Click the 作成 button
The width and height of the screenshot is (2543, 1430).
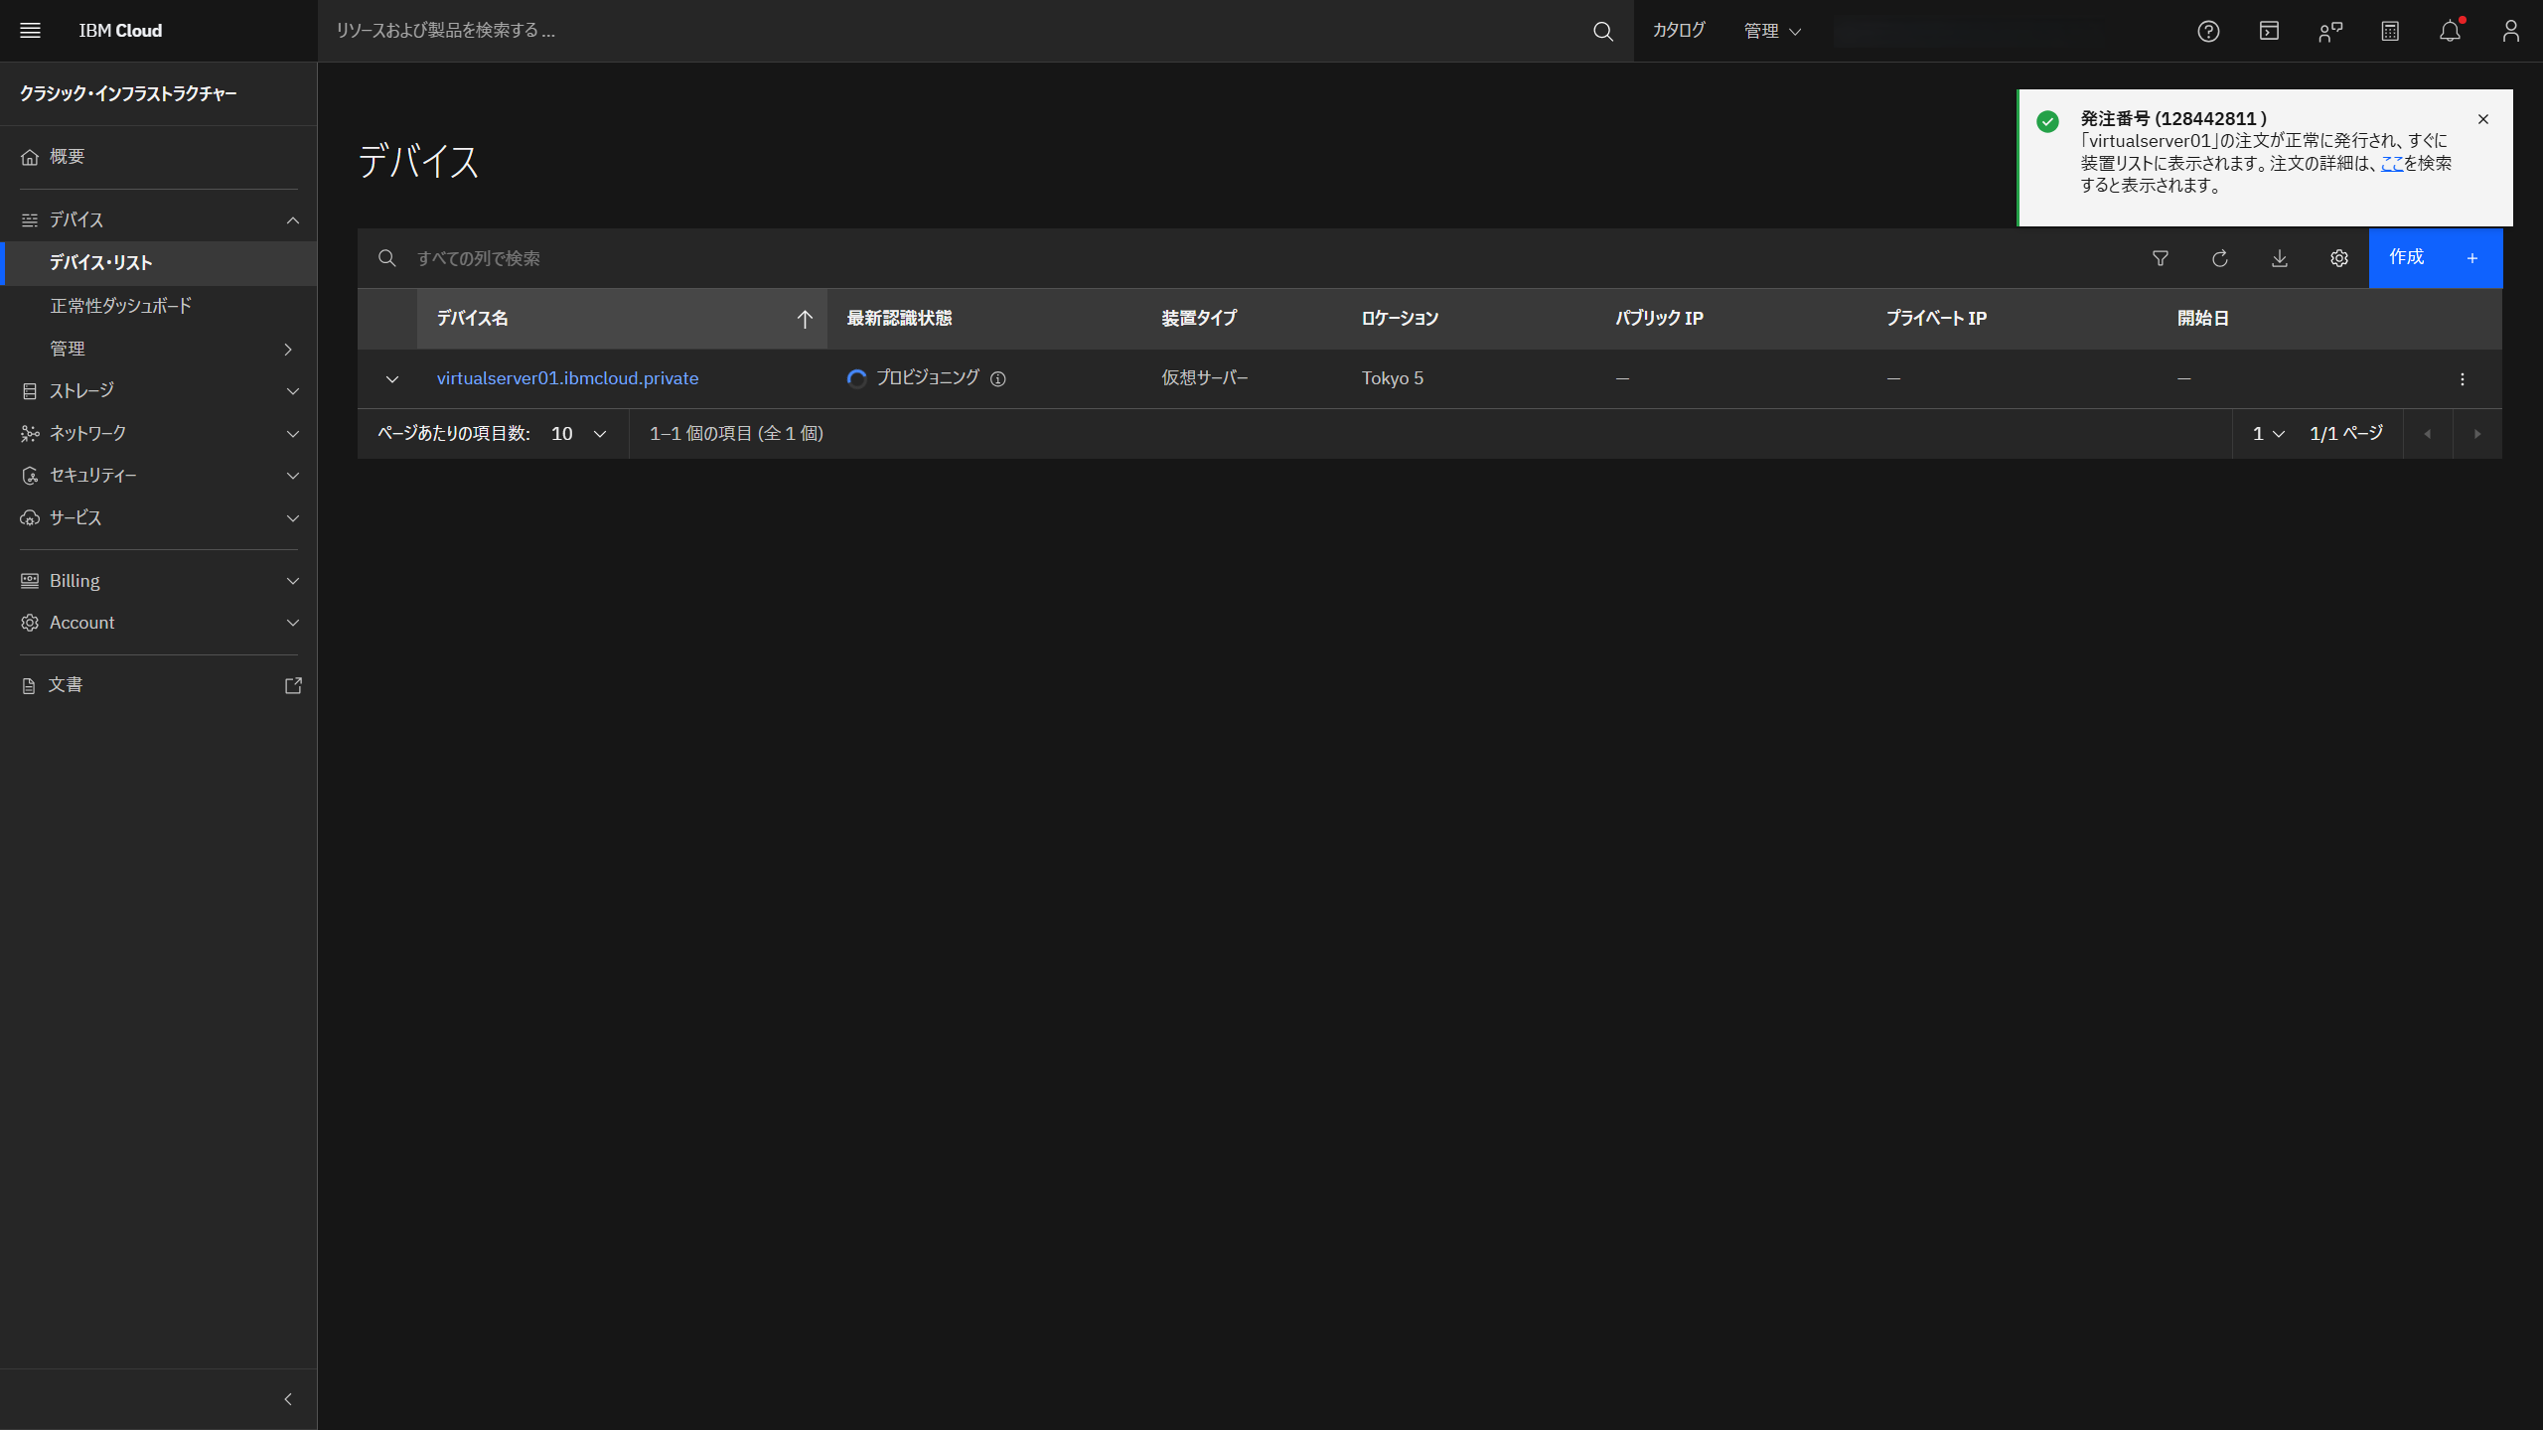pyautogui.click(x=2408, y=258)
